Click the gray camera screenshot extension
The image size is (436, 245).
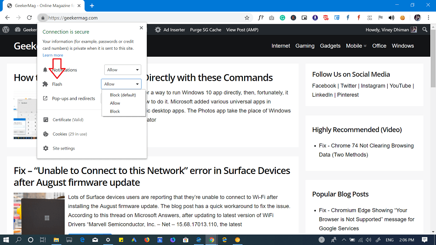pos(271,18)
